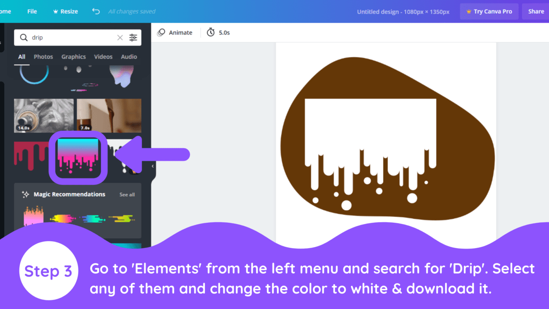Open the search filter options icon

133,37
